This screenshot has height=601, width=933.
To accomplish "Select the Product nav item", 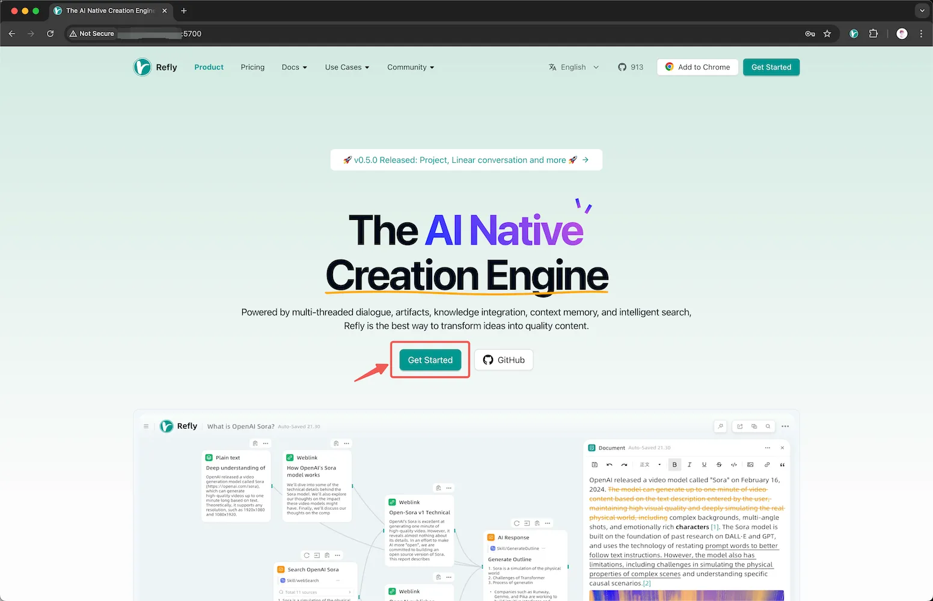I will click(x=209, y=67).
